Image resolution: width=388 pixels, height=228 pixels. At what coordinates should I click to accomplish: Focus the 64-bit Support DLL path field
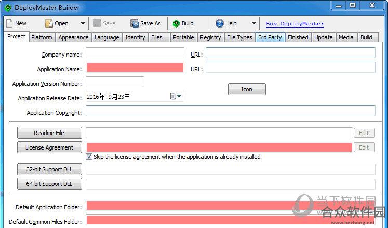click(231, 184)
